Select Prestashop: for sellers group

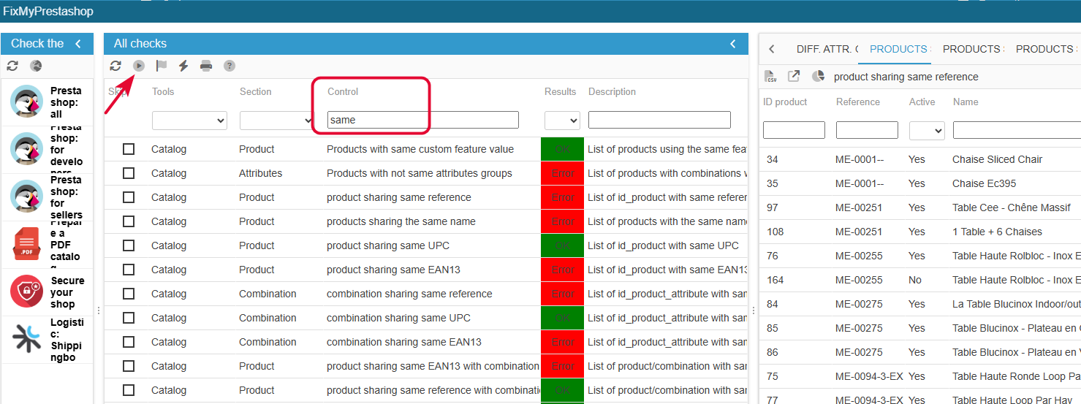coord(48,197)
